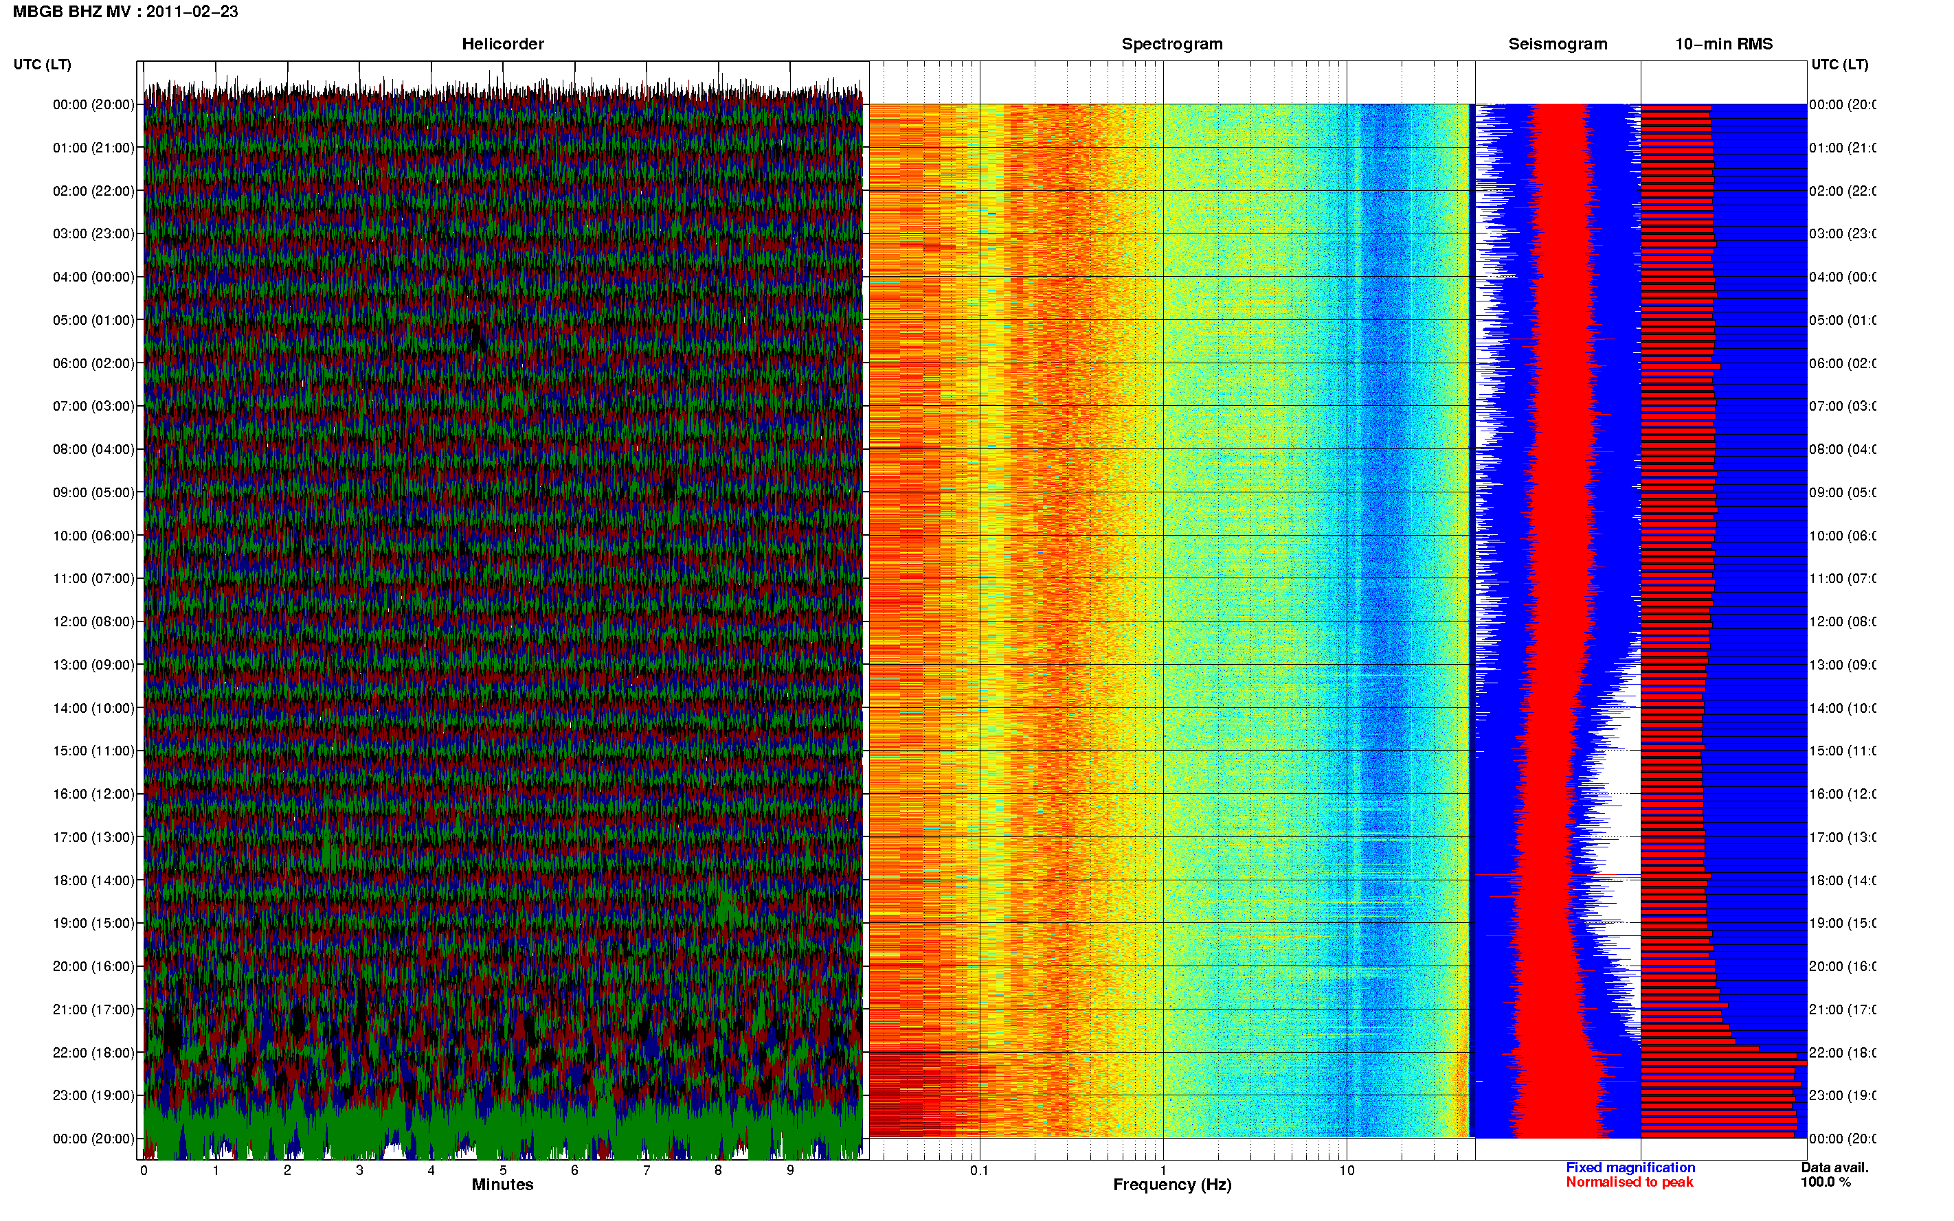Image resolution: width=1954 pixels, height=1221 pixels.
Task: Click the left 09:00 (05:00) time label
Action: click(x=93, y=492)
